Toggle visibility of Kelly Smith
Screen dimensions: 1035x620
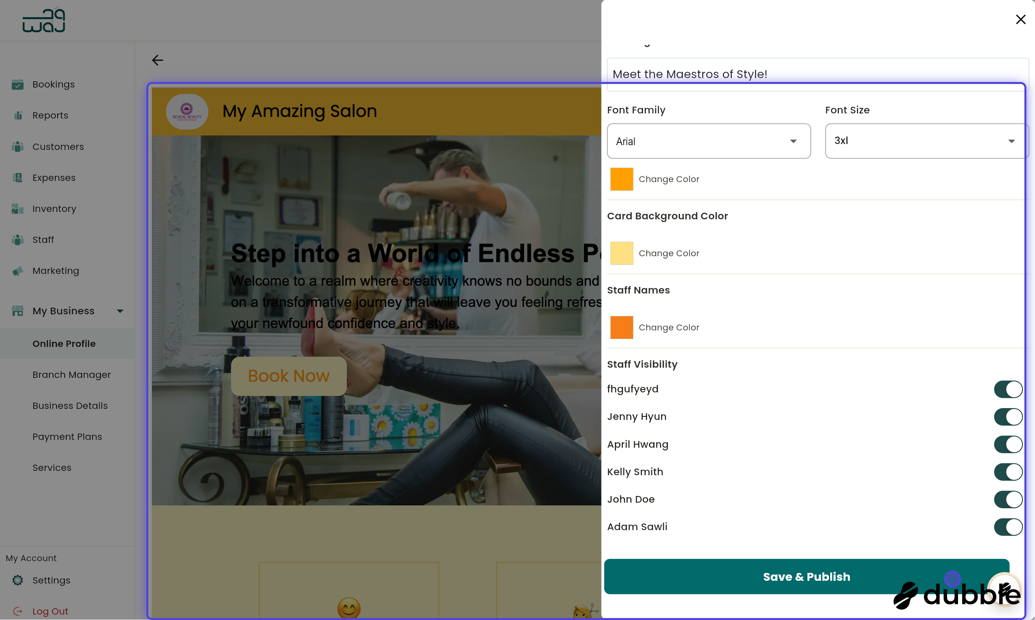pos(1008,472)
